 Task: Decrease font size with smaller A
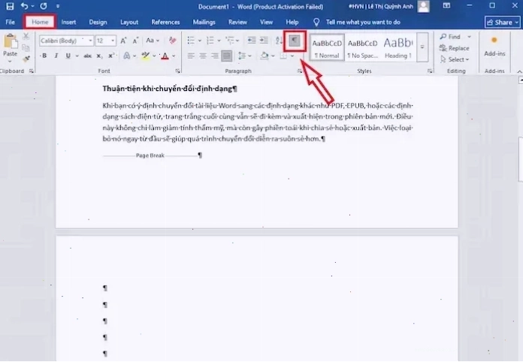tap(135, 41)
